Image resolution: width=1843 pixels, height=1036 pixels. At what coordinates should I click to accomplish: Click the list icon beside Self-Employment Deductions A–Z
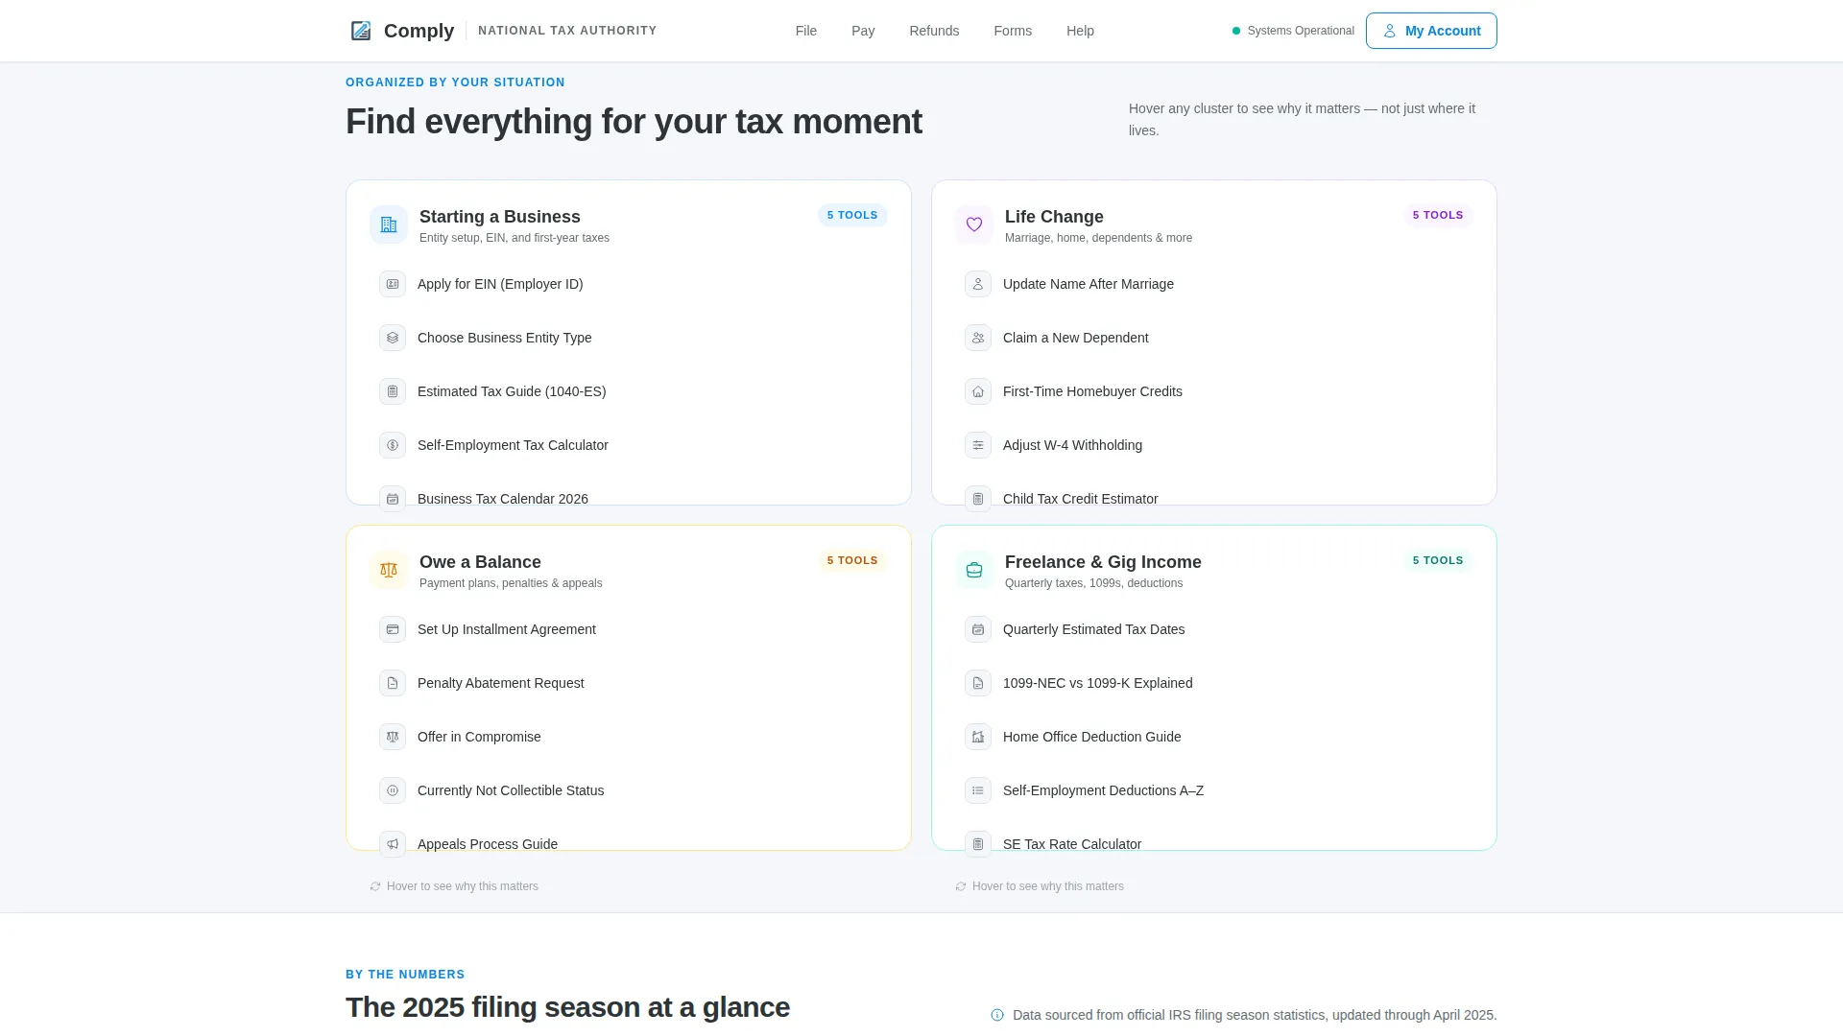(978, 790)
